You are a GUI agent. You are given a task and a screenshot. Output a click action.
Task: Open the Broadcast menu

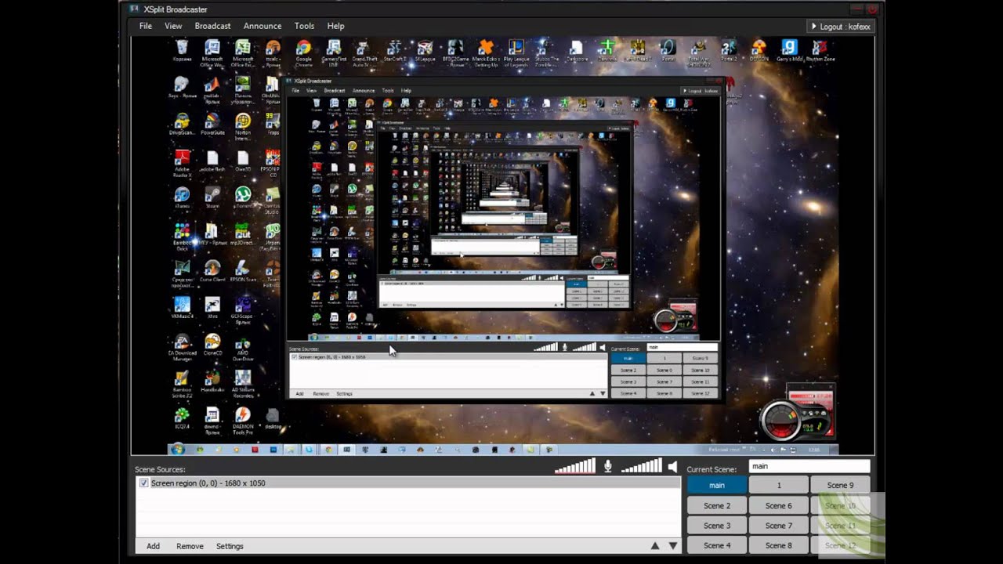point(212,26)
